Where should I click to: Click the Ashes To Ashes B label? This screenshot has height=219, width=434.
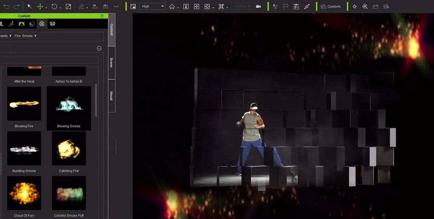69,81
